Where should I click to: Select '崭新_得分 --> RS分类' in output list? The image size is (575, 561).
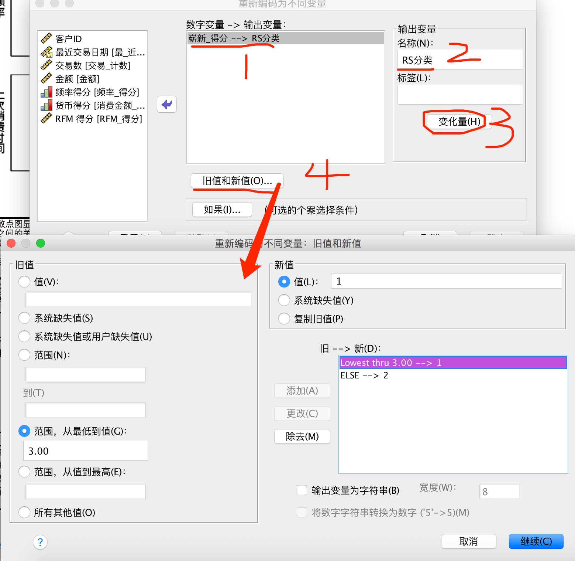click(x=286, y=38)
